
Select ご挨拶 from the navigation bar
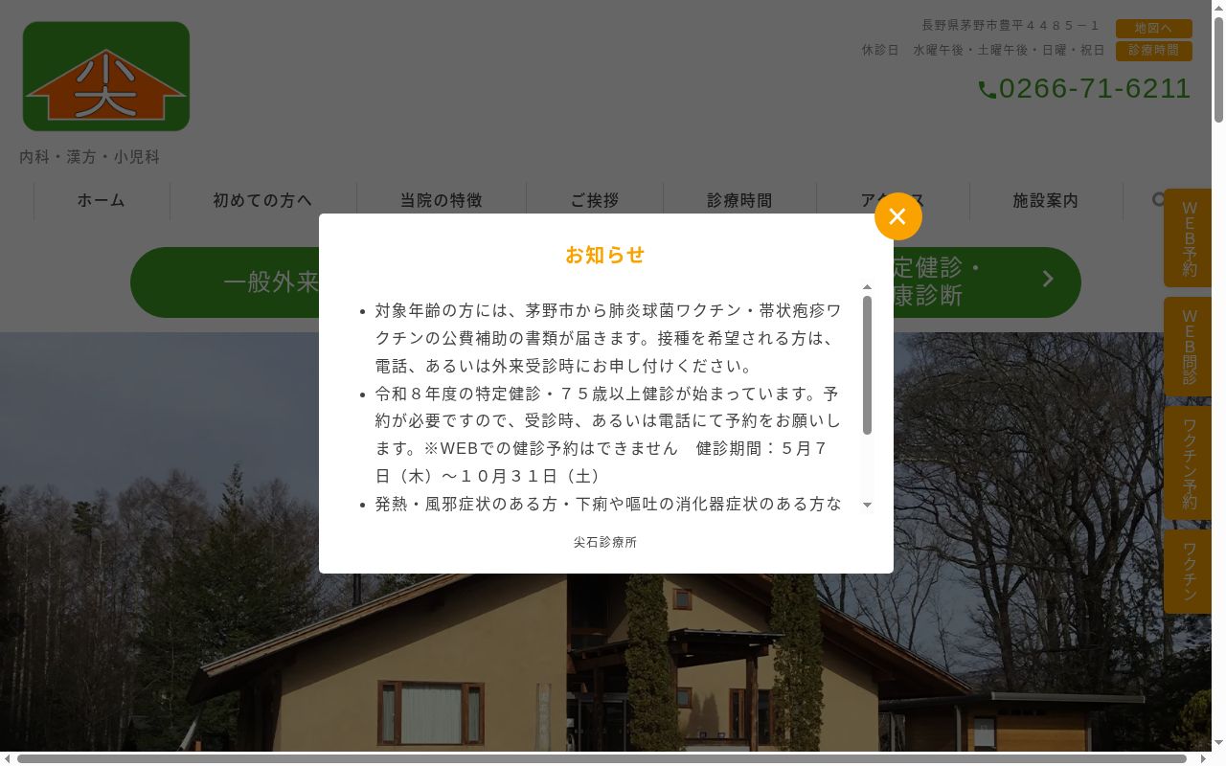click(x=595, y=201)
